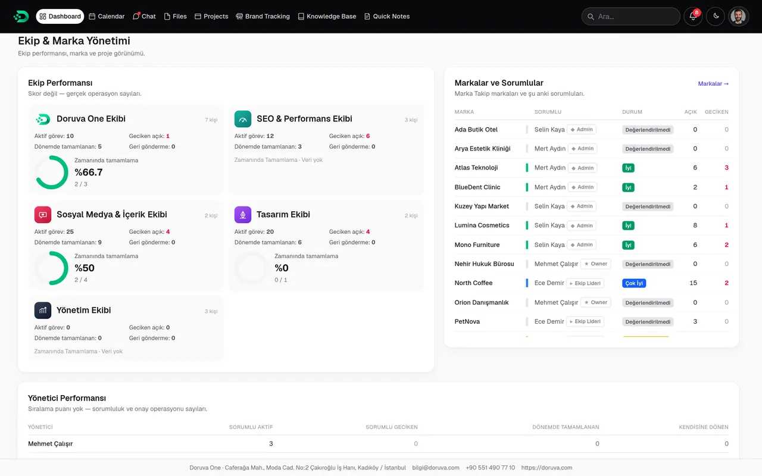Image resolution: width=762 pixels, height=476 pixels.
Task: Click the bilgi@doruva.com email link
Action: [x=436, y=468]
